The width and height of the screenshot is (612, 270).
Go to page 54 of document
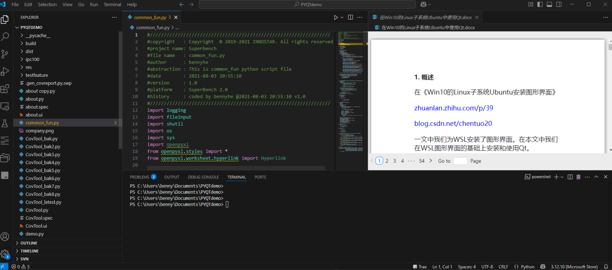click(422, 161)
